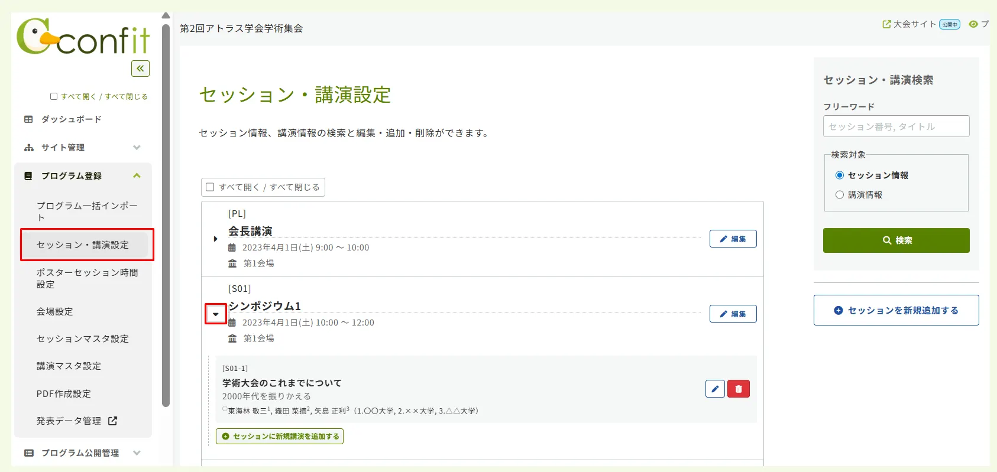Click the green 検索 button
Screen dimensions: 997x472
(x=896, y=240)
